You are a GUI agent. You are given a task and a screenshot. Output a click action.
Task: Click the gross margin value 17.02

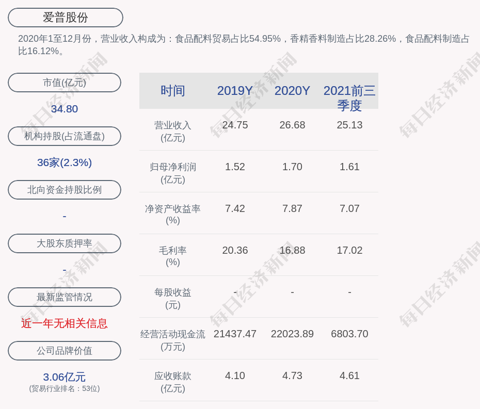point(349,250)
